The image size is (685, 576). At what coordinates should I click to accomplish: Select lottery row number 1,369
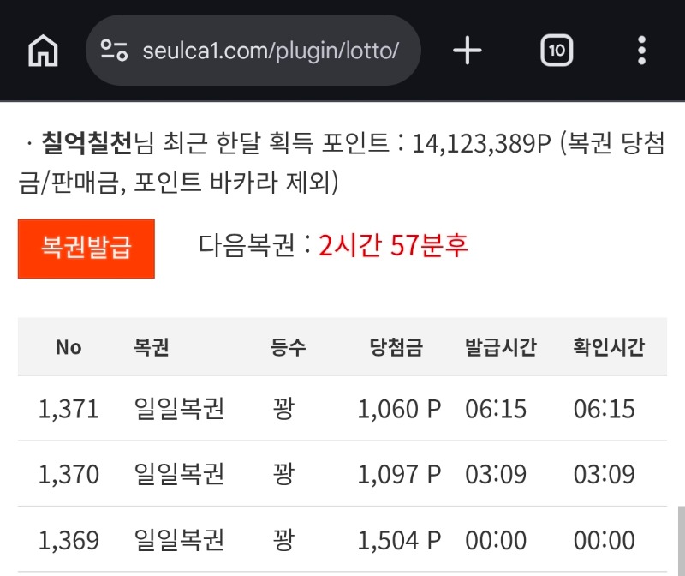point(68,541)
